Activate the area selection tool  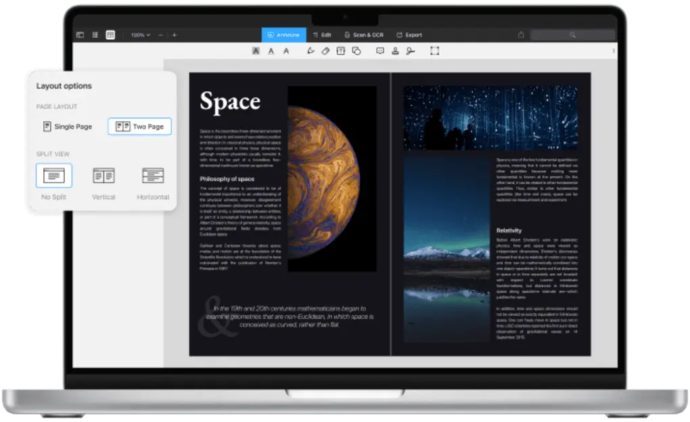pos(435,51)
